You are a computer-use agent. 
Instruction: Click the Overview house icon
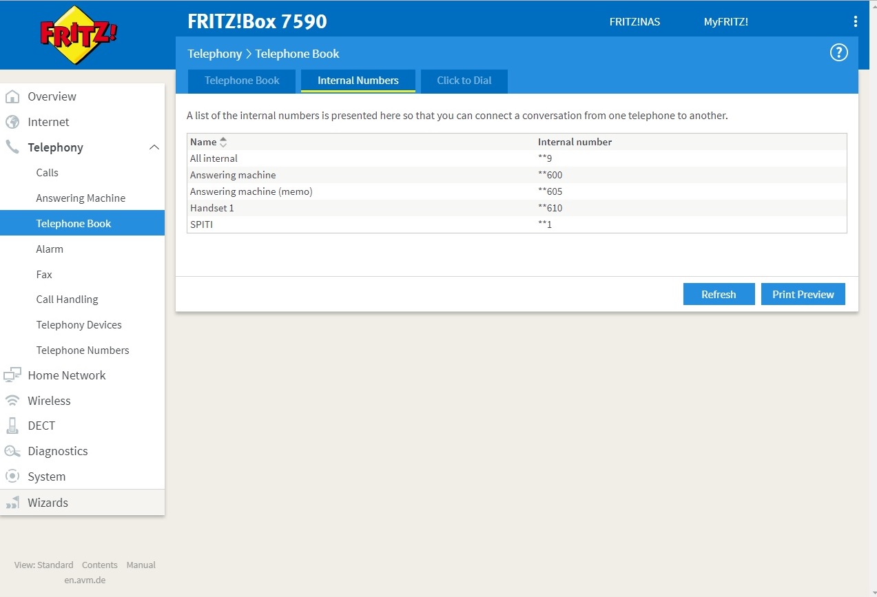coord(12,96)
